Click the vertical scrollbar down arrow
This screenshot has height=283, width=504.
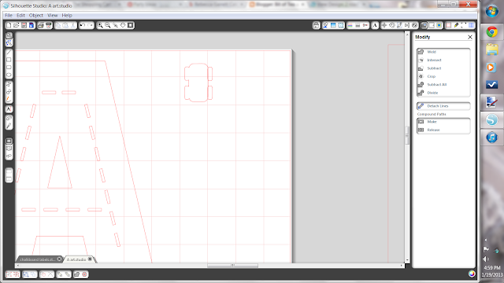(x=407, y=260)
